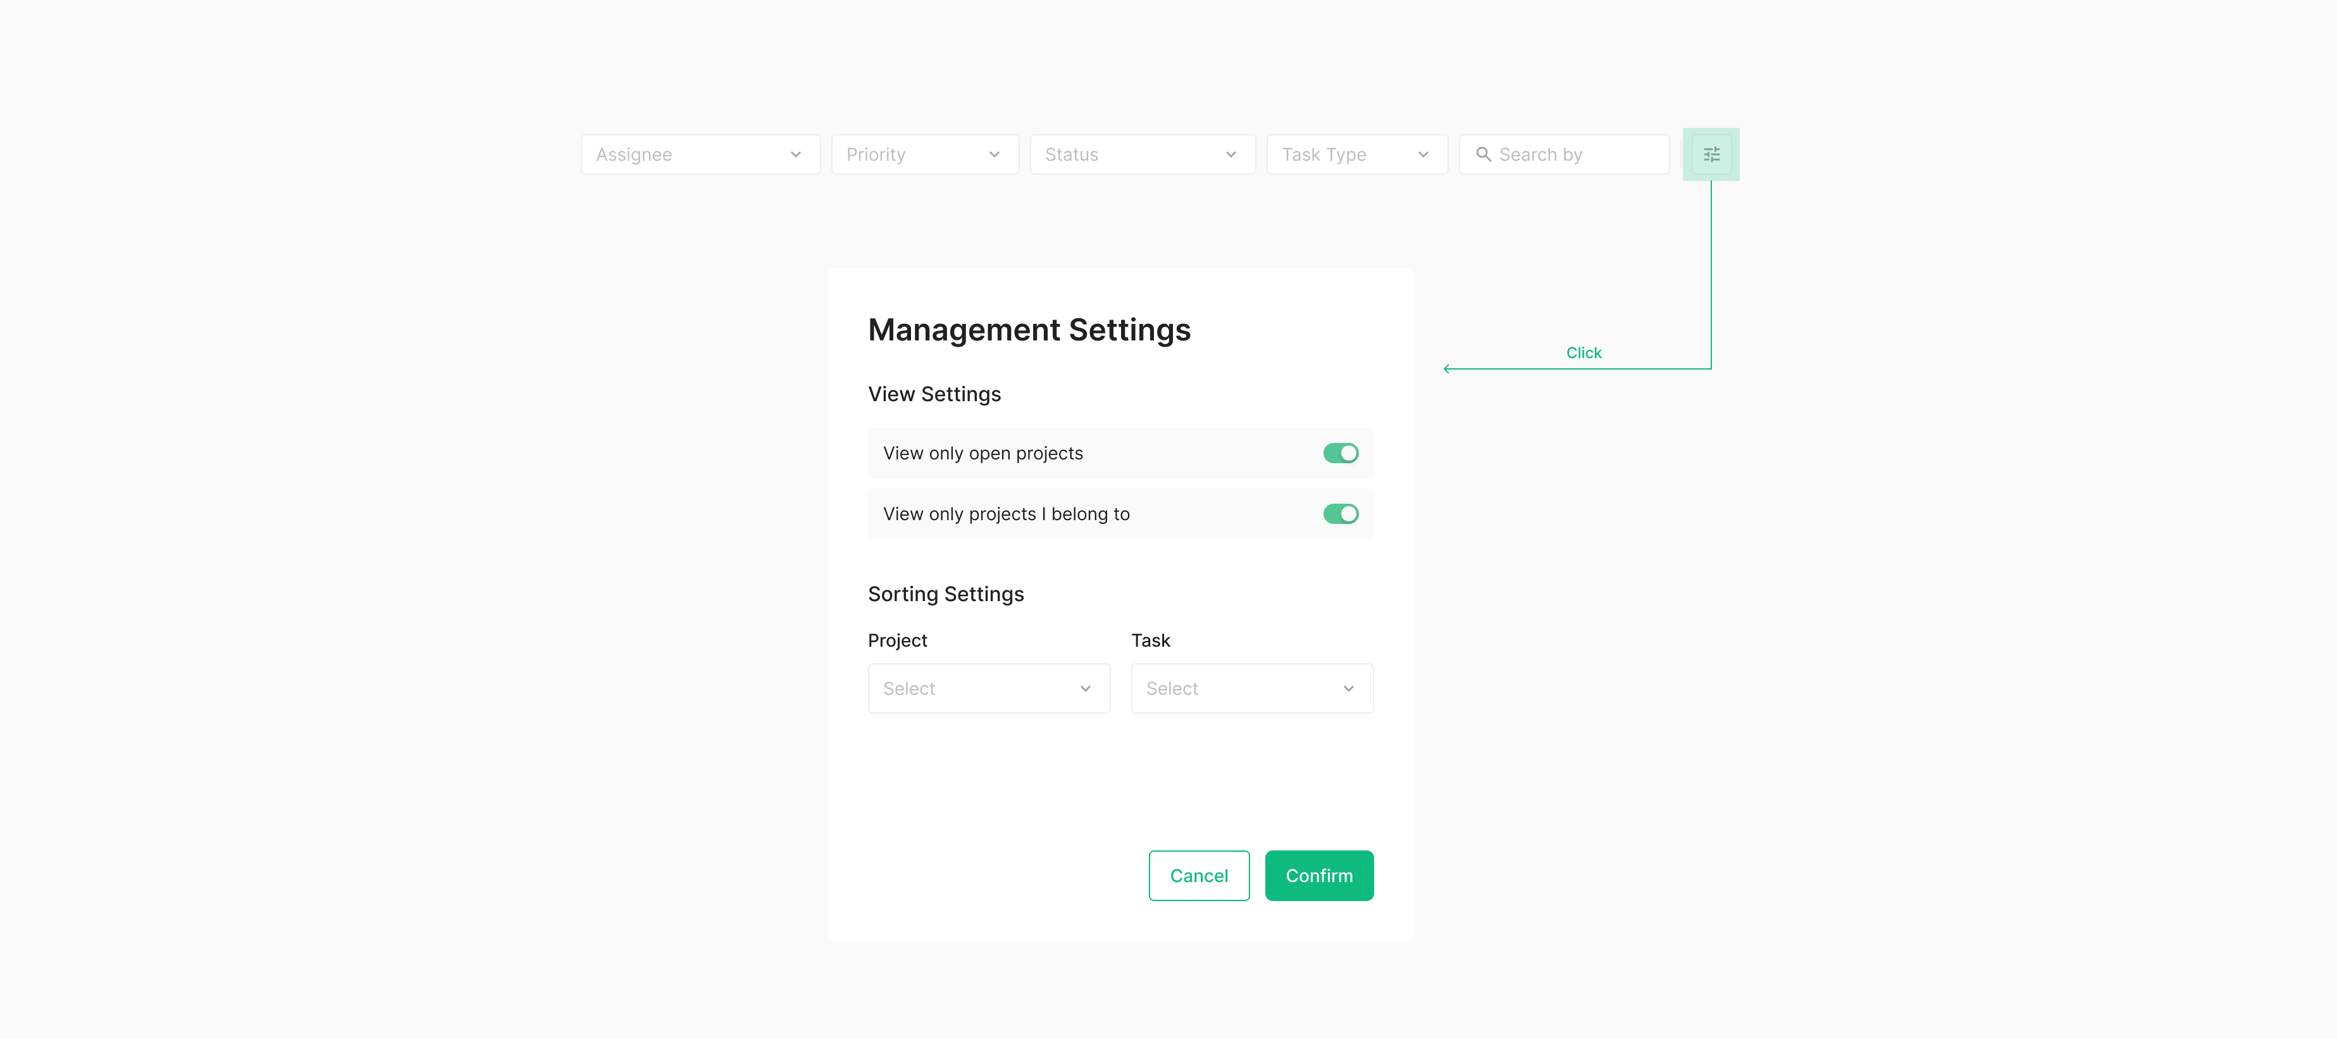The width and height of the screenshot is (2337, 1039).
Task: Open the Project sorting Select dropdown
Action: [988, 688]
